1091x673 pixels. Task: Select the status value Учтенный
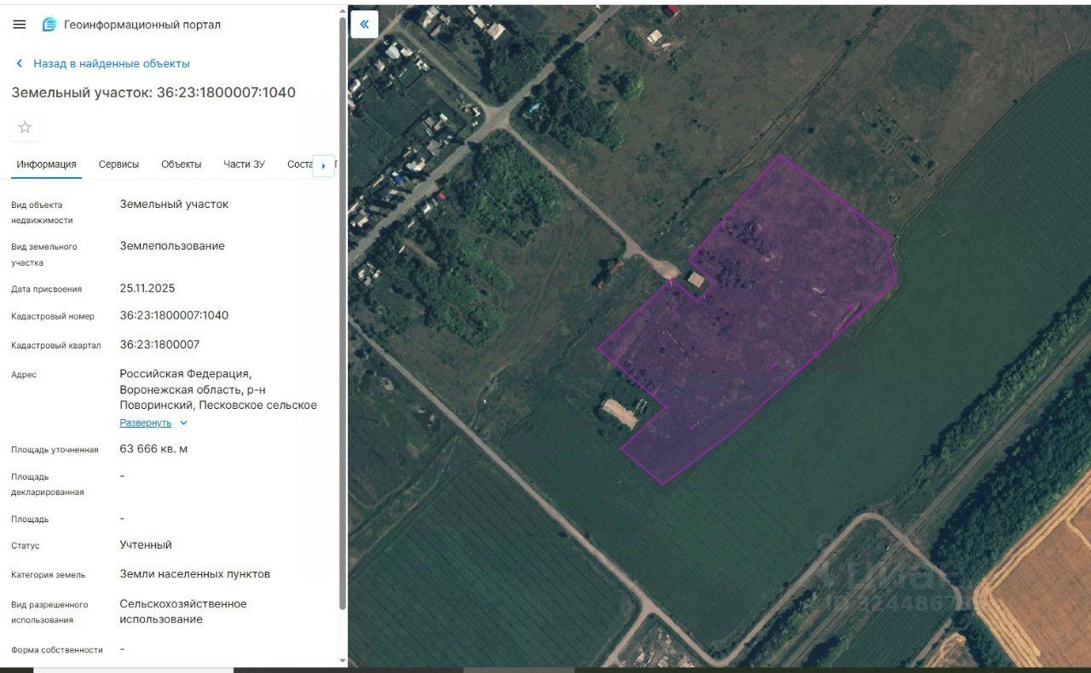(x=146, y=544)
